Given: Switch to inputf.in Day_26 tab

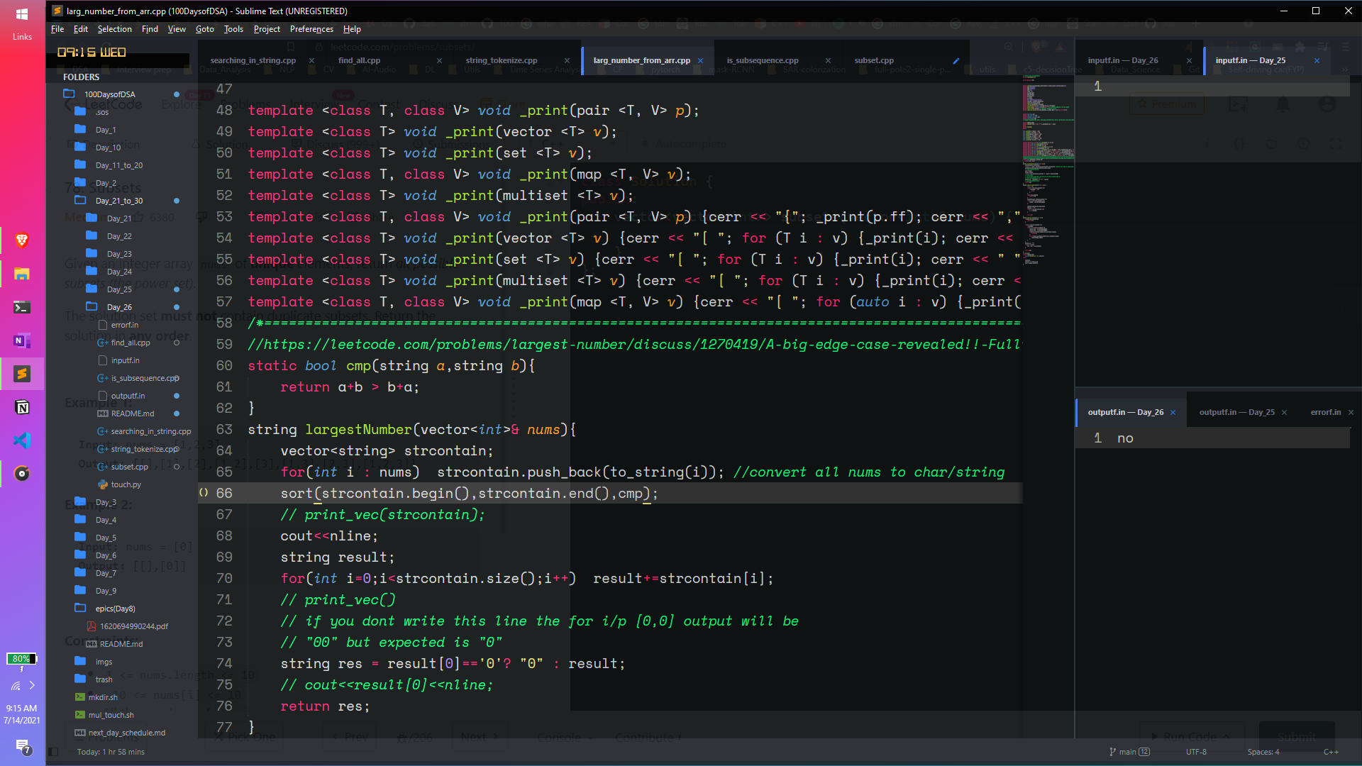Looking at the screenshot, I should [x=1123, y=60].
